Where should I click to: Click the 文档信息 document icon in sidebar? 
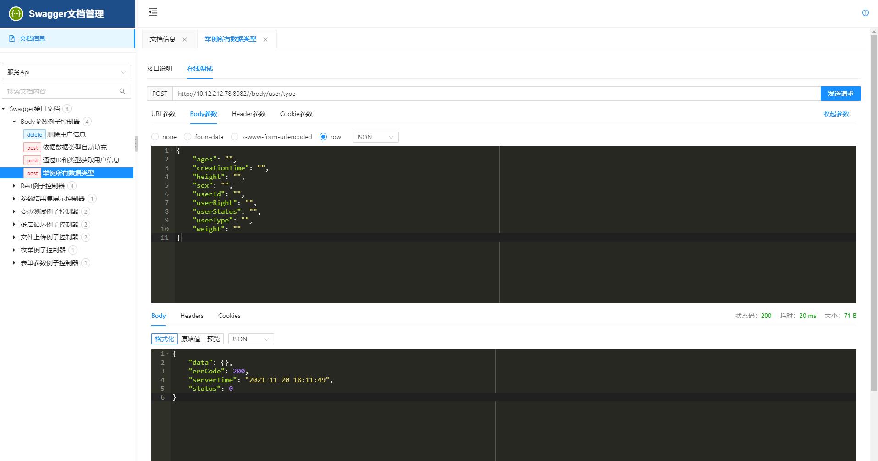pos(12,39)
